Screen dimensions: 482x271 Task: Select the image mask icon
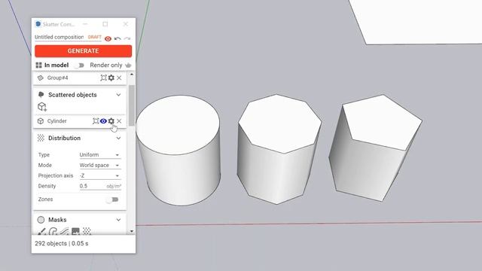[x=75, y=231]
